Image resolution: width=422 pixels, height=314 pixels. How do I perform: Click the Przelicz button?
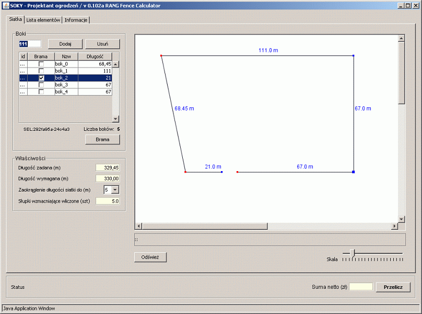[x=393, y=287]
